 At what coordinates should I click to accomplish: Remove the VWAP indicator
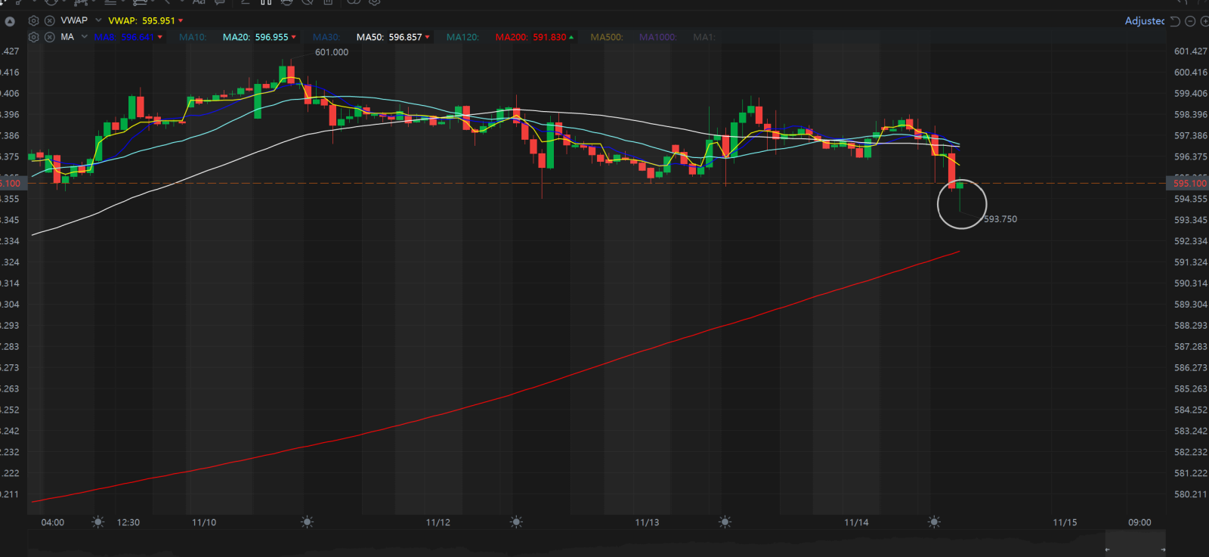point(49,20)
